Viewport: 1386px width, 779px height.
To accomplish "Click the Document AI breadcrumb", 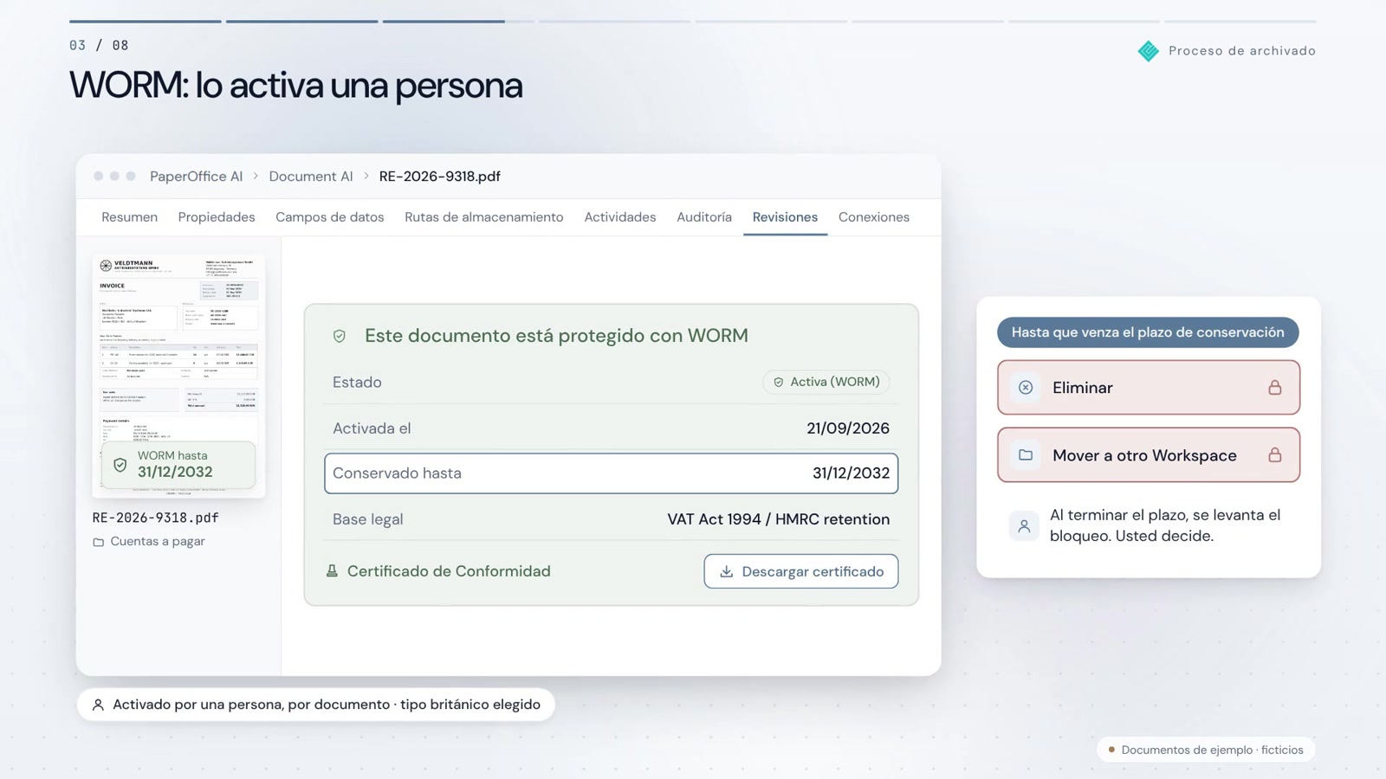I will click(x=311, y=177).
